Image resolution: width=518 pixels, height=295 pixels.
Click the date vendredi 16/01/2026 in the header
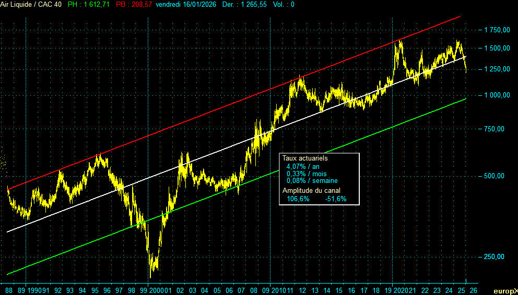184,4
